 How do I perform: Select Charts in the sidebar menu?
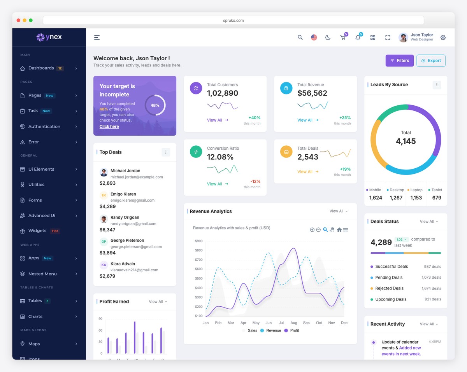tap(35, 316)
